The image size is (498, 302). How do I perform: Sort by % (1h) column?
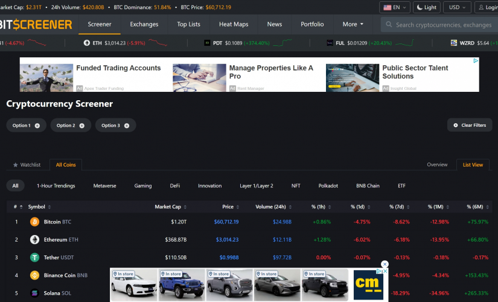321,207
